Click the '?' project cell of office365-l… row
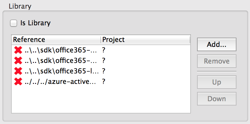Image resolution: width=250 pixels, height=124 pixels. tap(104, 71)
